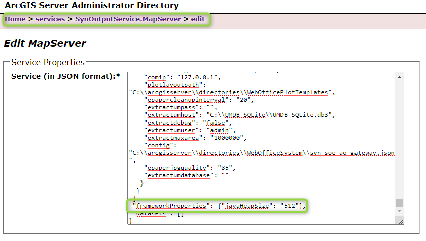Image resolution: width=426 pixels, height=241 pixels.
Task: Open the SynOutputService.MapServer breadcrumb link
Action: [128, 19]
